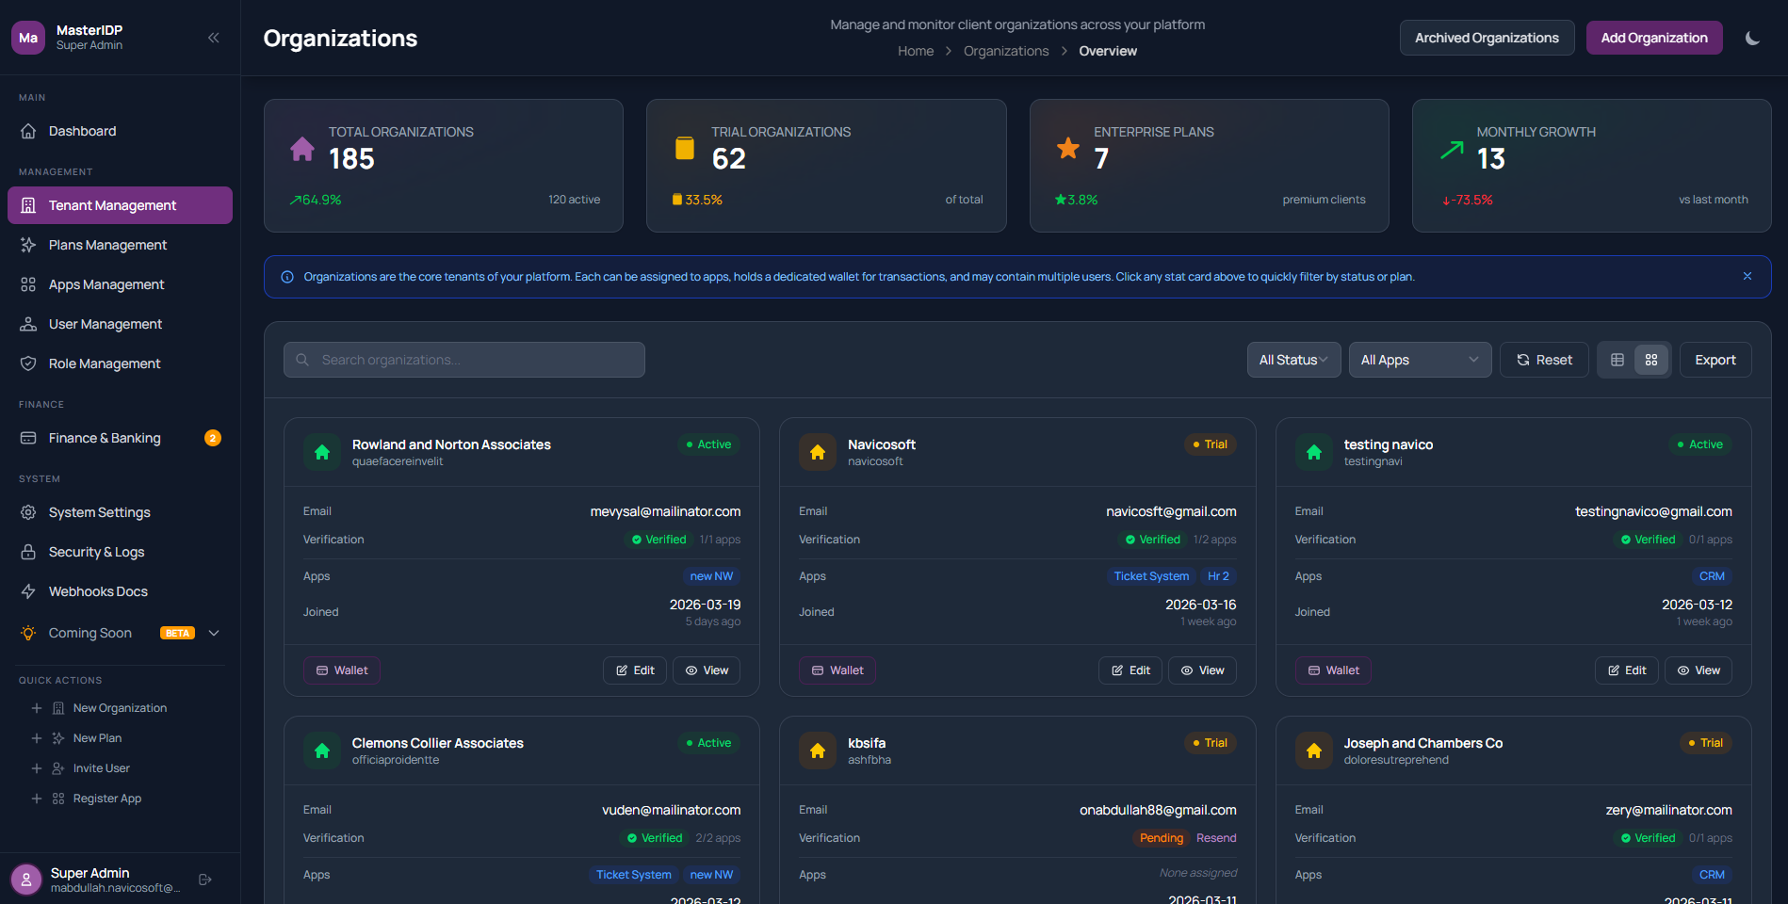Edit the testing navico organization
This screenshot has width=1788, height=904.
[x=1627, y=670]
